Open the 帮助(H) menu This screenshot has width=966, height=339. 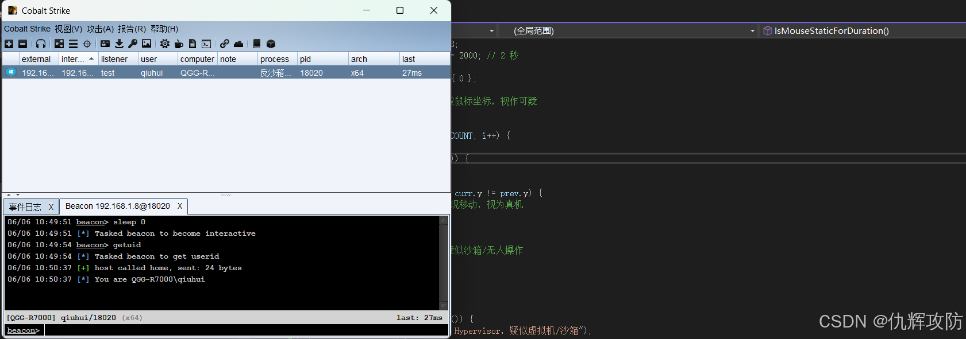[x=164, y=29]
